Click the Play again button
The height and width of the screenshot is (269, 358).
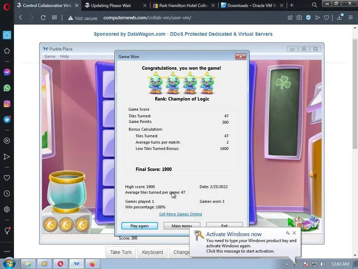pos(139,226)
